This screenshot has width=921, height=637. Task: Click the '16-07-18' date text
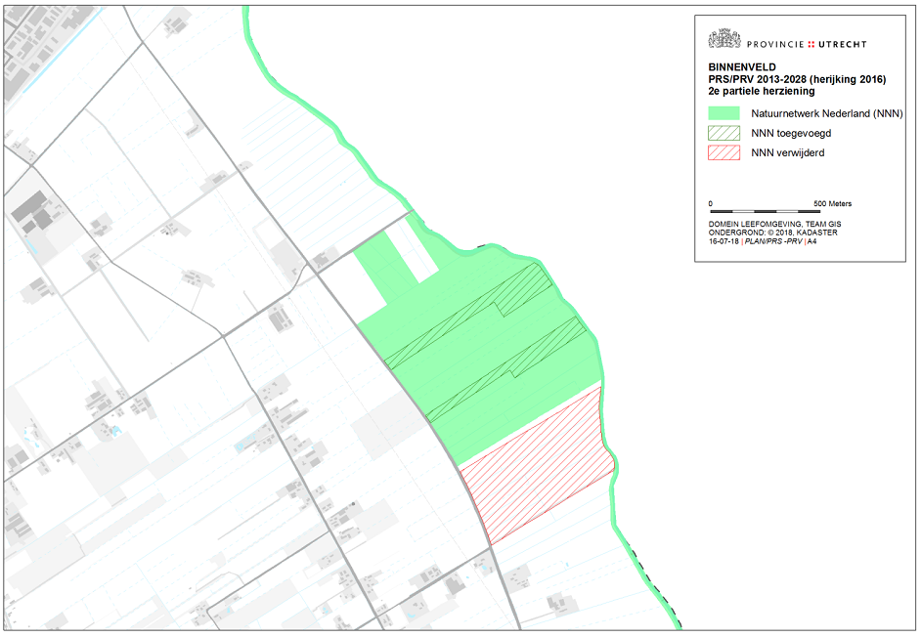724,241
